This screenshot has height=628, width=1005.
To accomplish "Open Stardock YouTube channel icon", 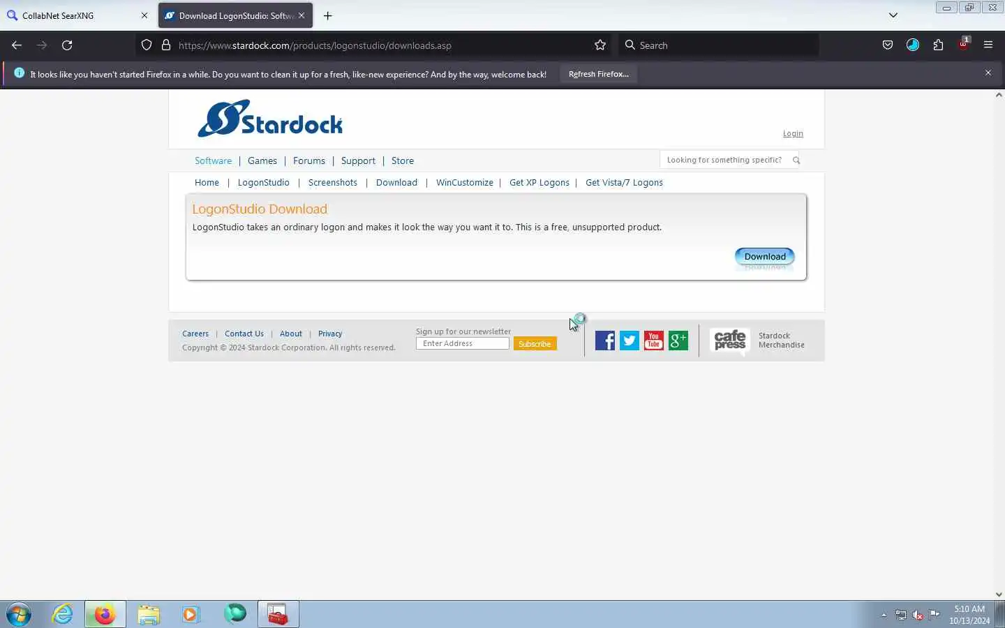I will point(654,341).
